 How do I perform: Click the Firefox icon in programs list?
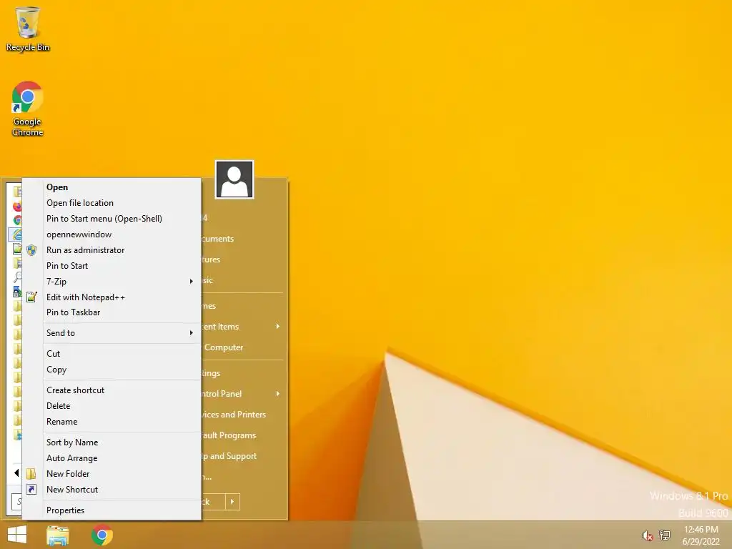(18, 207)
